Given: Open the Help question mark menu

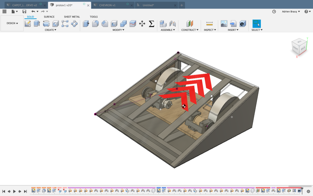Looking at the screenshot, I should click(x=308, y=11).
